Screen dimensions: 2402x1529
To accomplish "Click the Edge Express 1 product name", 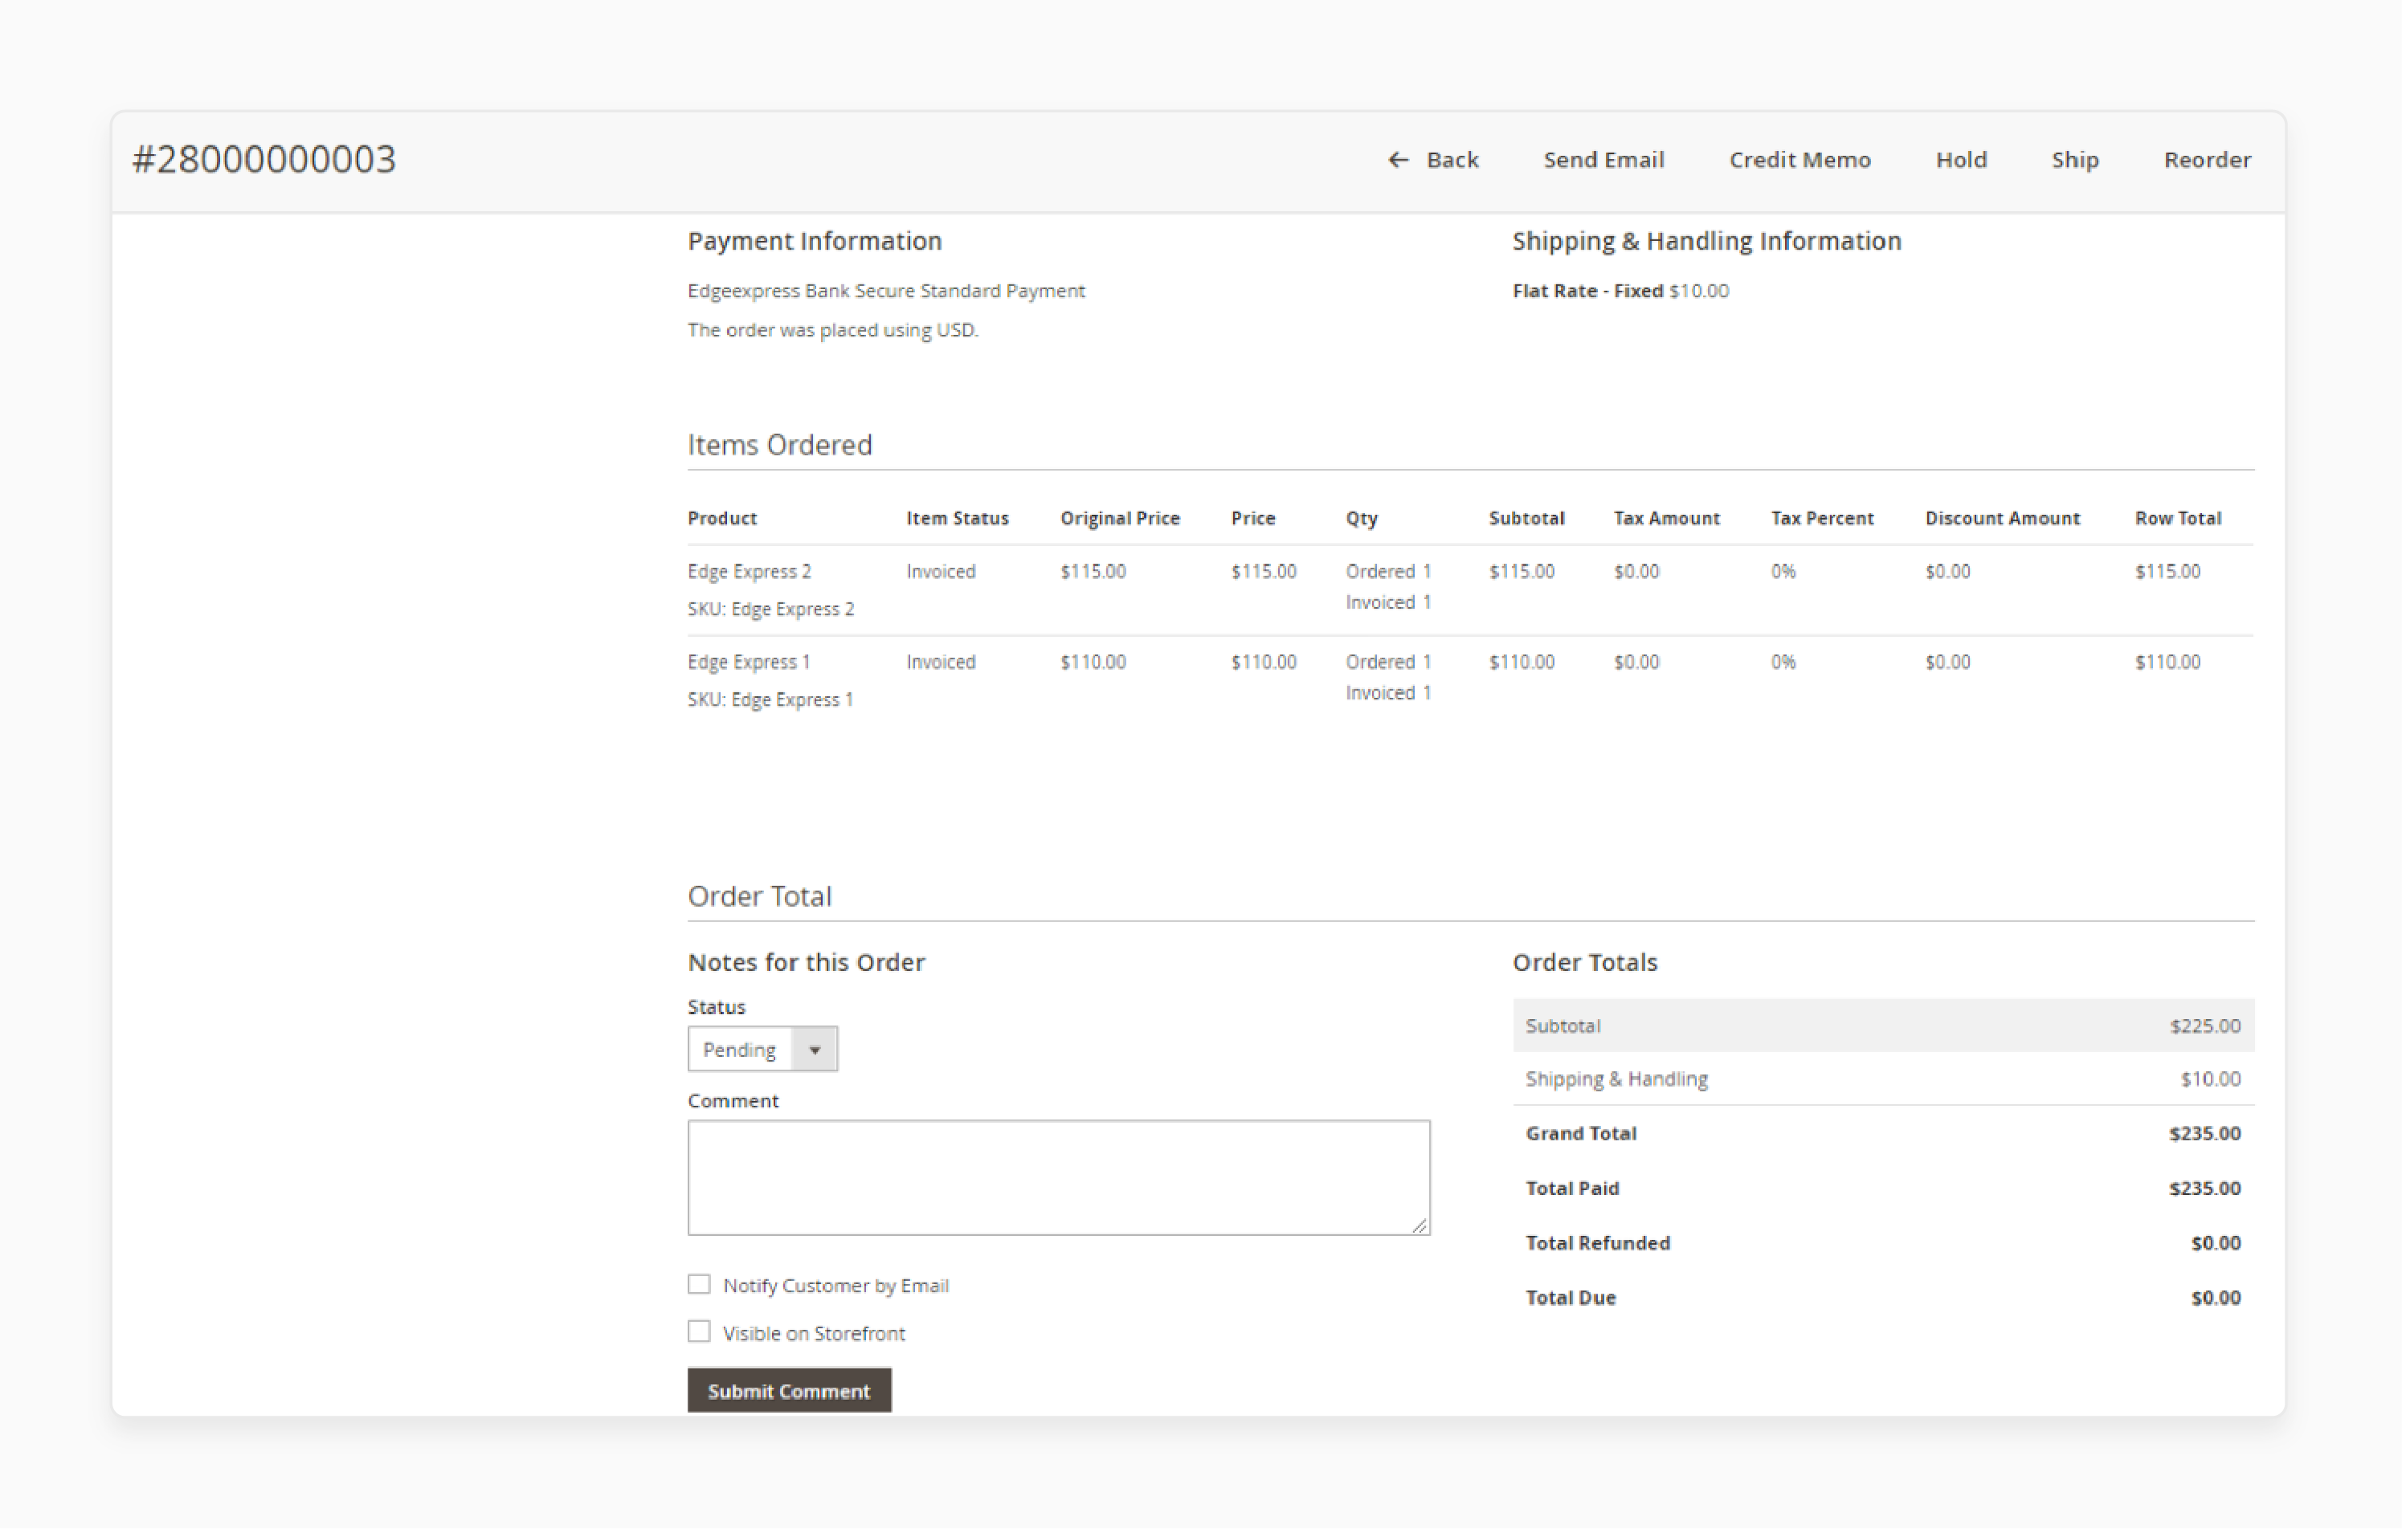I will pyautogui.click(x=748, y=663).
